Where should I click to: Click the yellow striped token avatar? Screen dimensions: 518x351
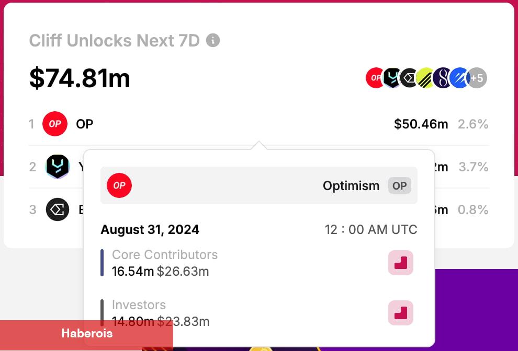point(425,78)
